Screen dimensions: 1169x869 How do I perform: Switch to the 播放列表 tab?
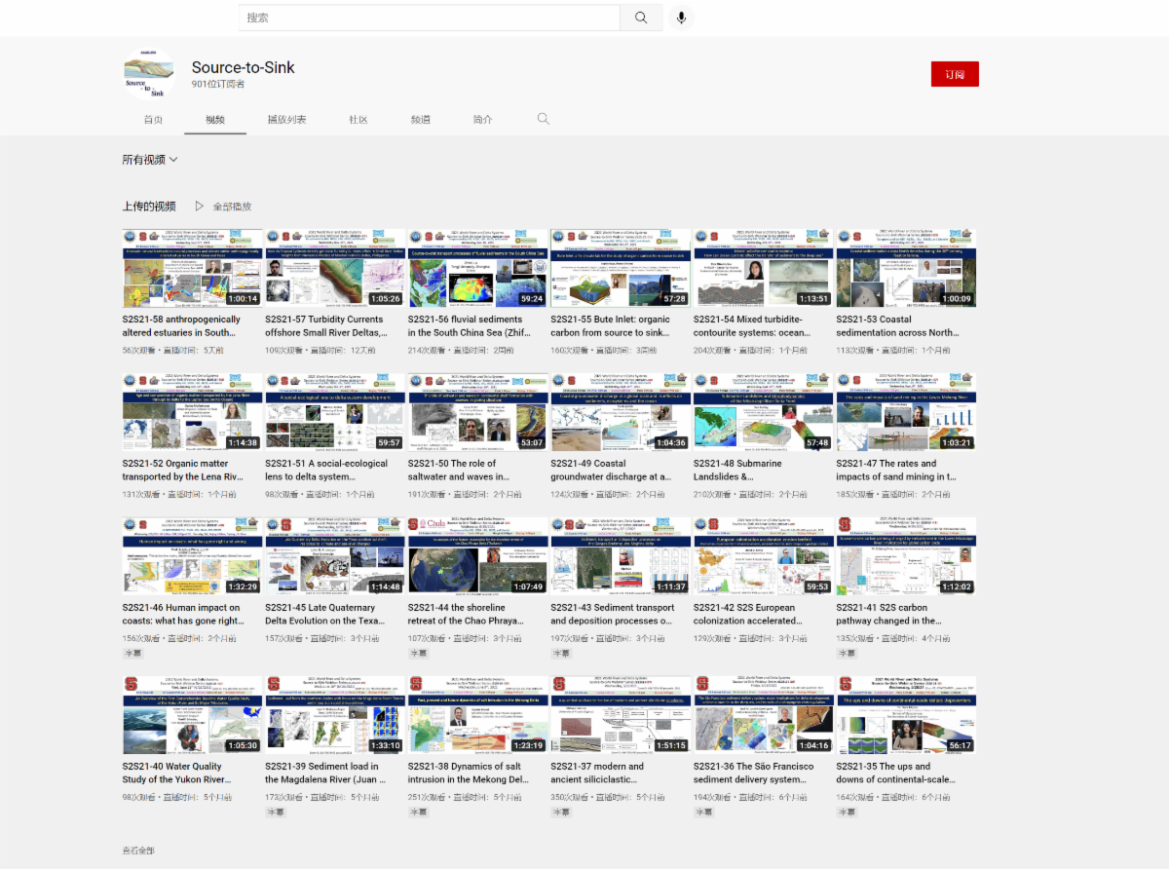coord(286,120)
